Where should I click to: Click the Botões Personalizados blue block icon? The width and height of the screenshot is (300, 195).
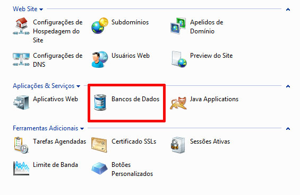click(99, 169)
